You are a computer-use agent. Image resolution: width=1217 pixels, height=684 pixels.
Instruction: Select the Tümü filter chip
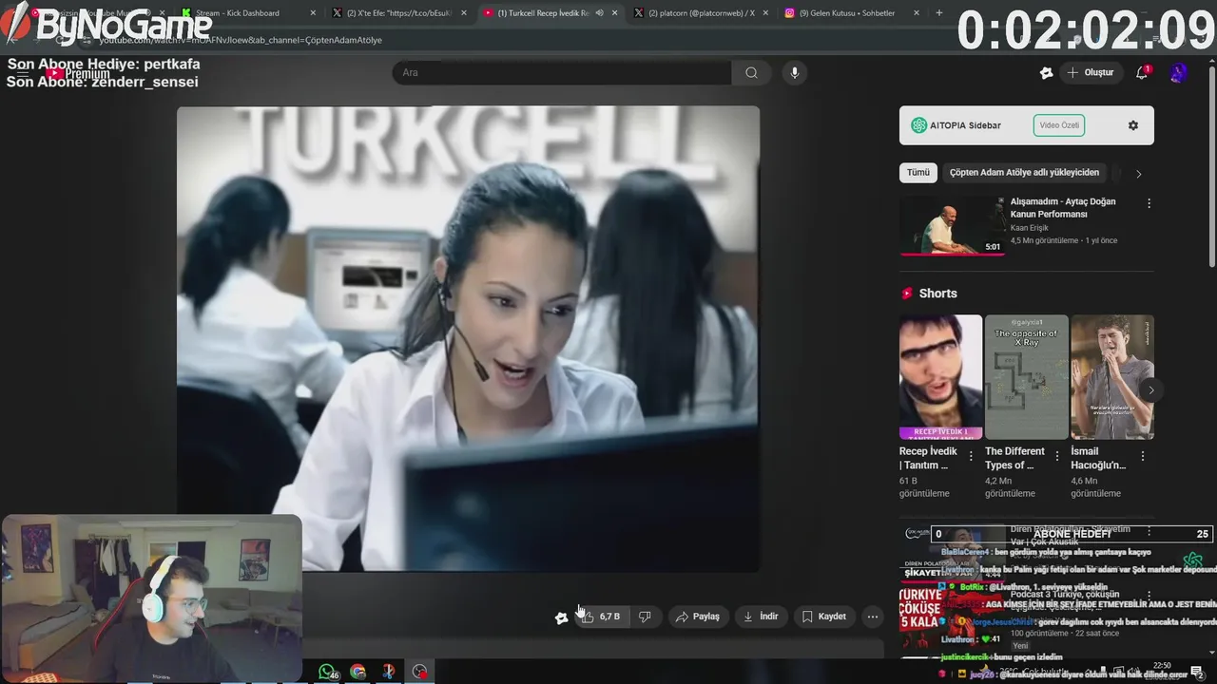tap(918, 173)
